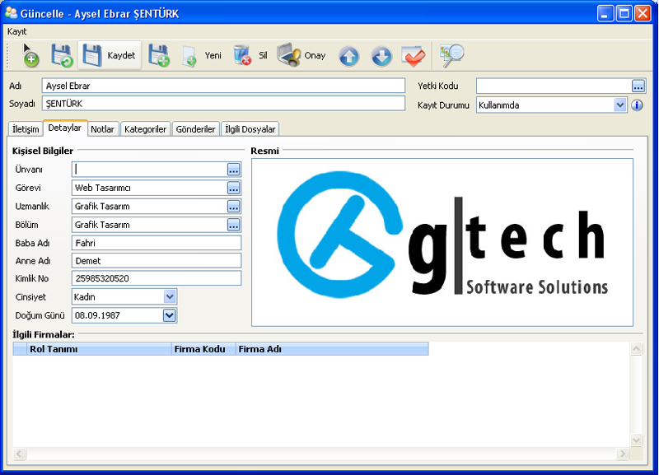659x475 pixels.
Task: Open the Doğum Günü date picker dropdown
Action: point(170,315)
